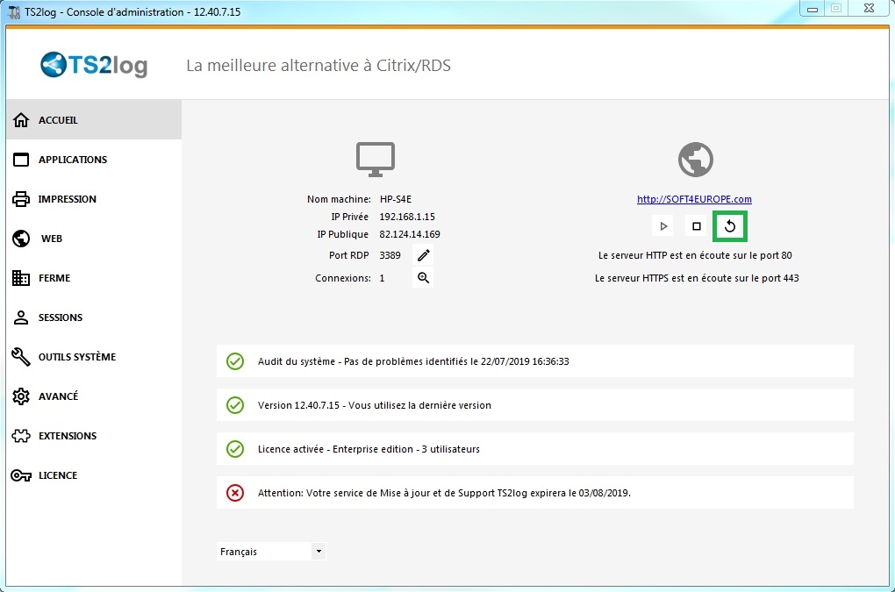Click the machine name HP-S4E
The image size is (895, 592).
[x=396, y=199]
